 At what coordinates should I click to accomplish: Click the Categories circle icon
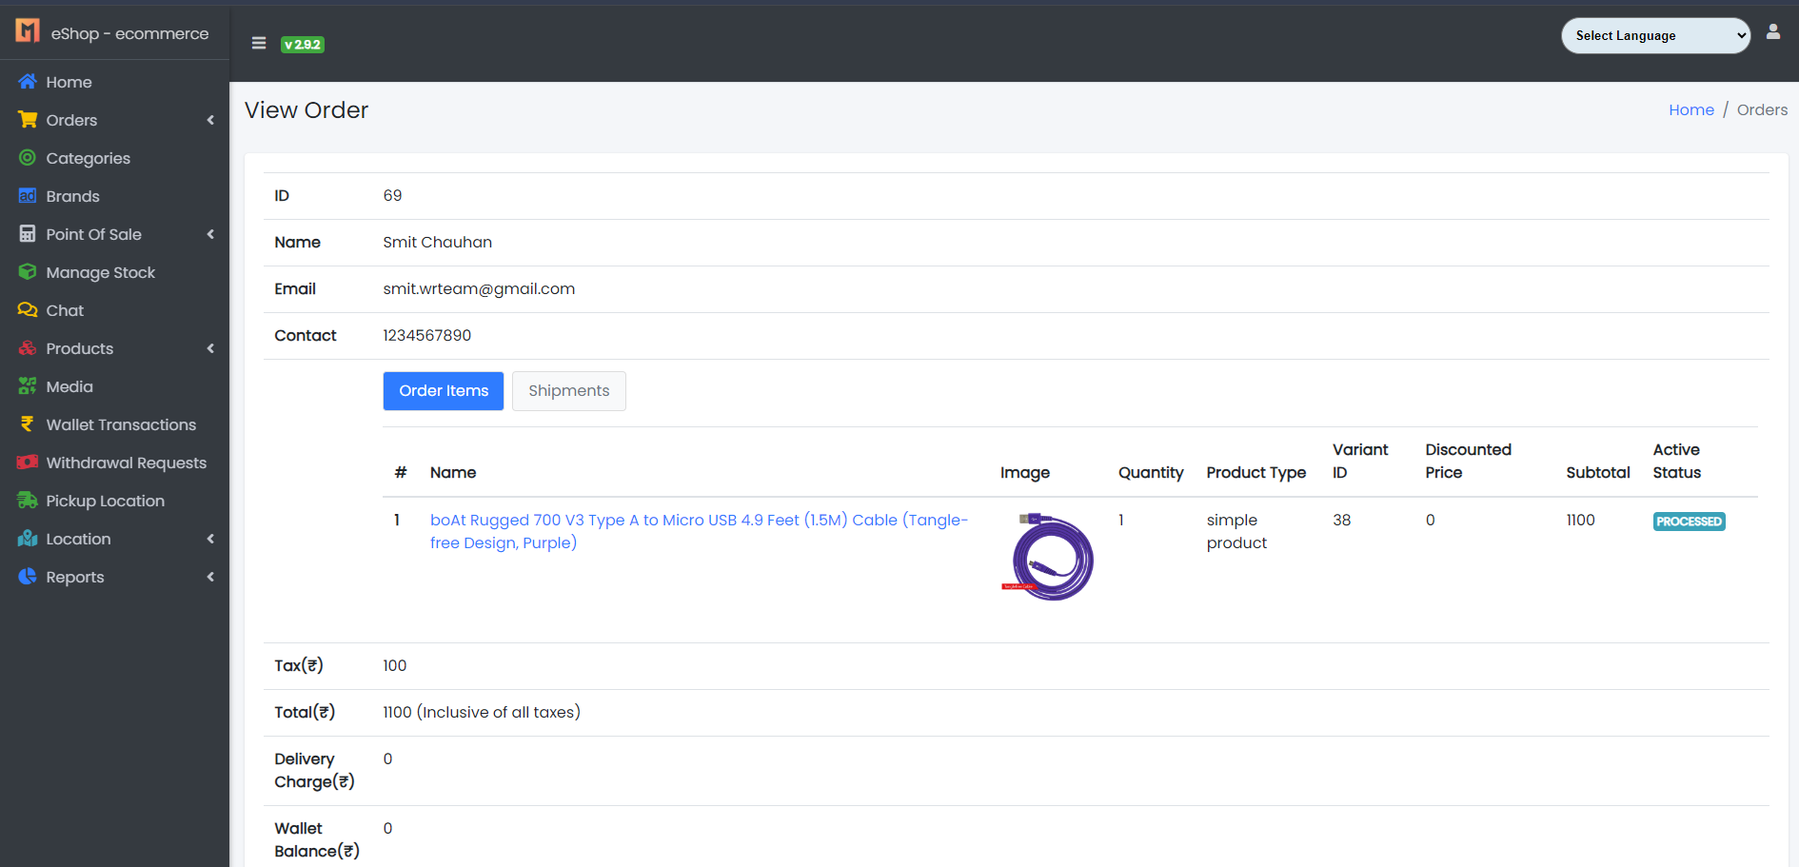28,158
